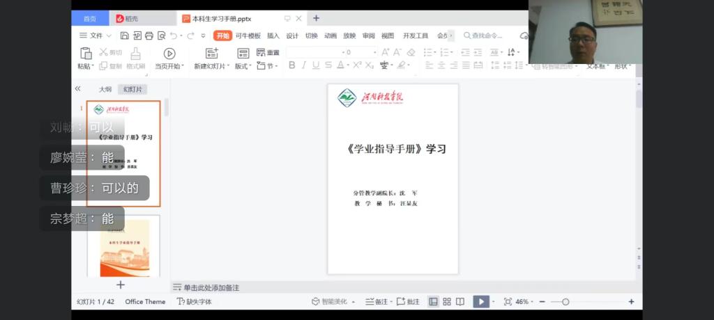Screen dimensions: 714x320
Task: Click the New Slide (新建幻灯片) icon
Action: point(212,53)
